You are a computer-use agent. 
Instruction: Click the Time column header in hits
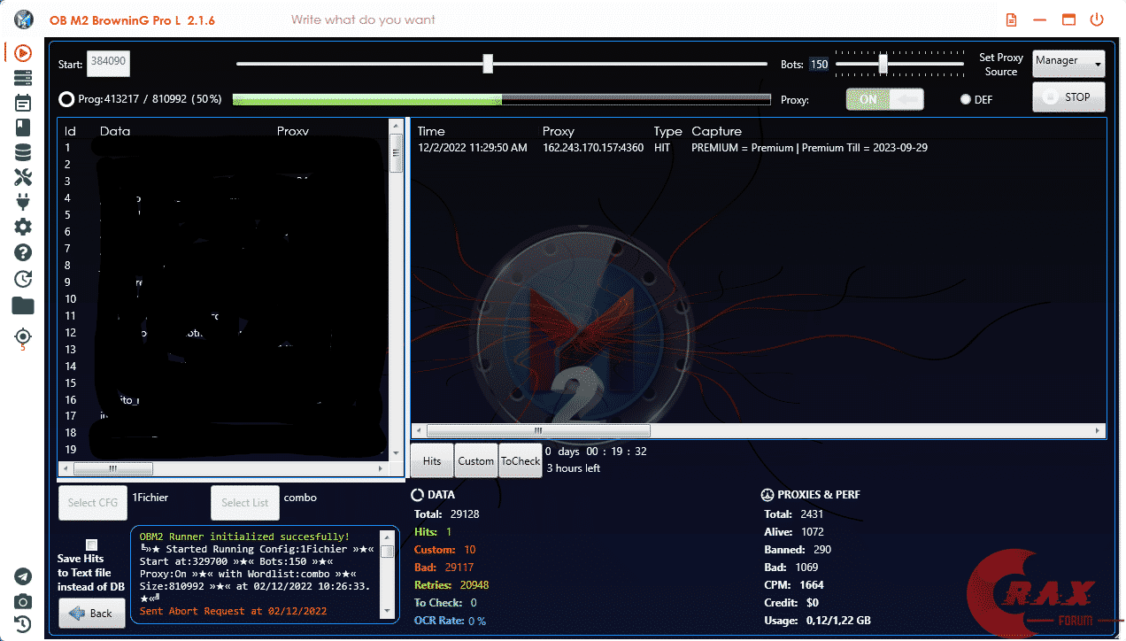(x=431, y=131)
